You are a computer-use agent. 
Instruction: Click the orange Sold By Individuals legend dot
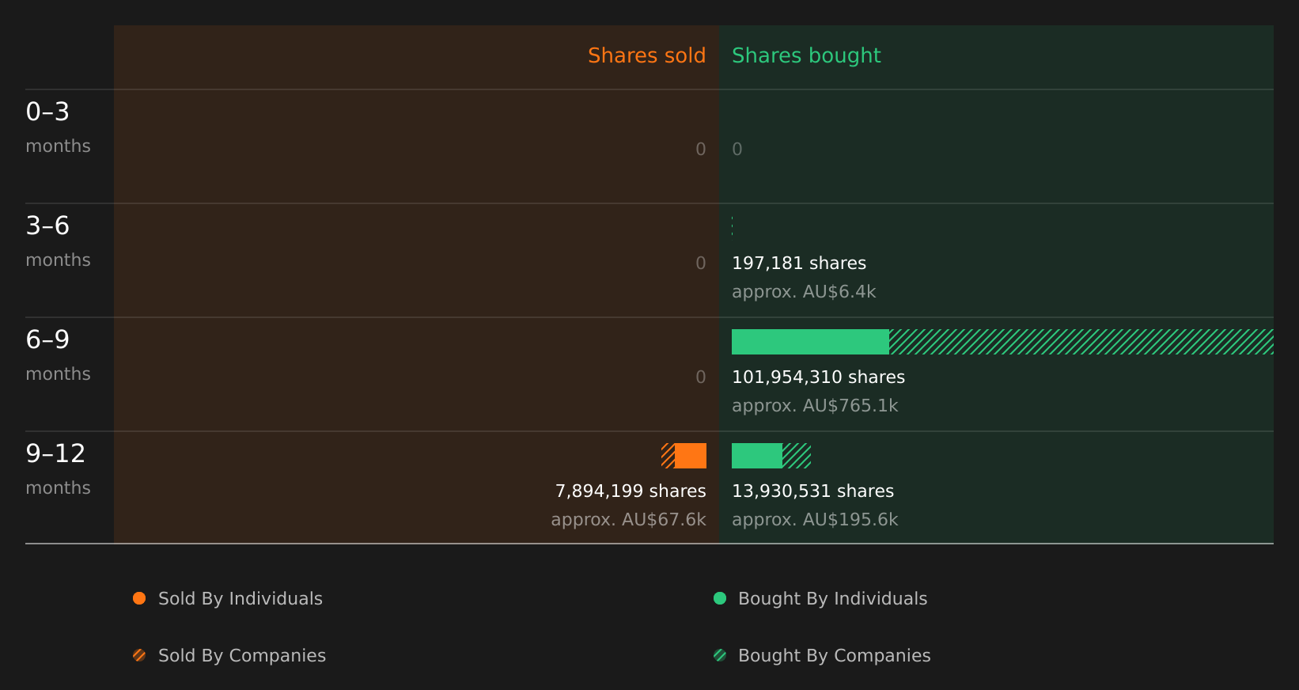click(x=139, y=598)
